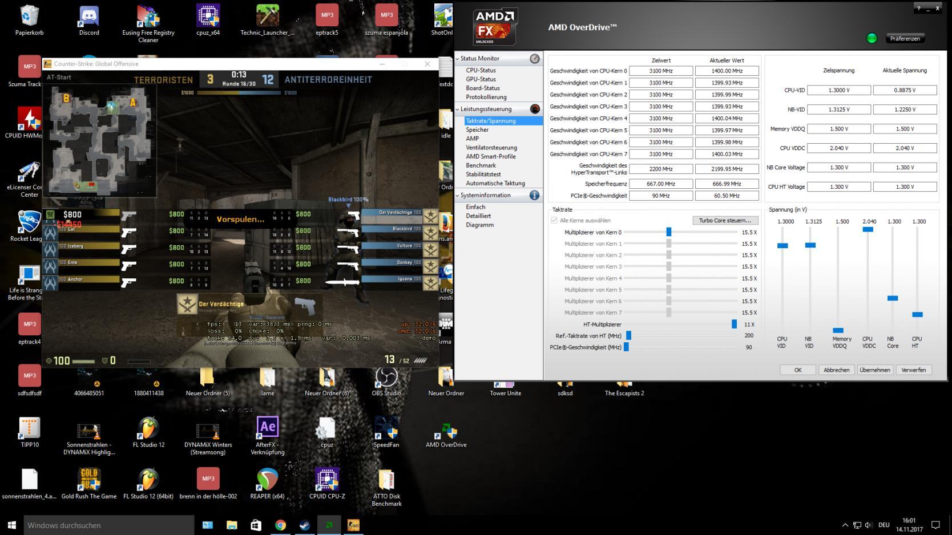Click the Memory VDDQ voltage slider handle

pos(838,330)
